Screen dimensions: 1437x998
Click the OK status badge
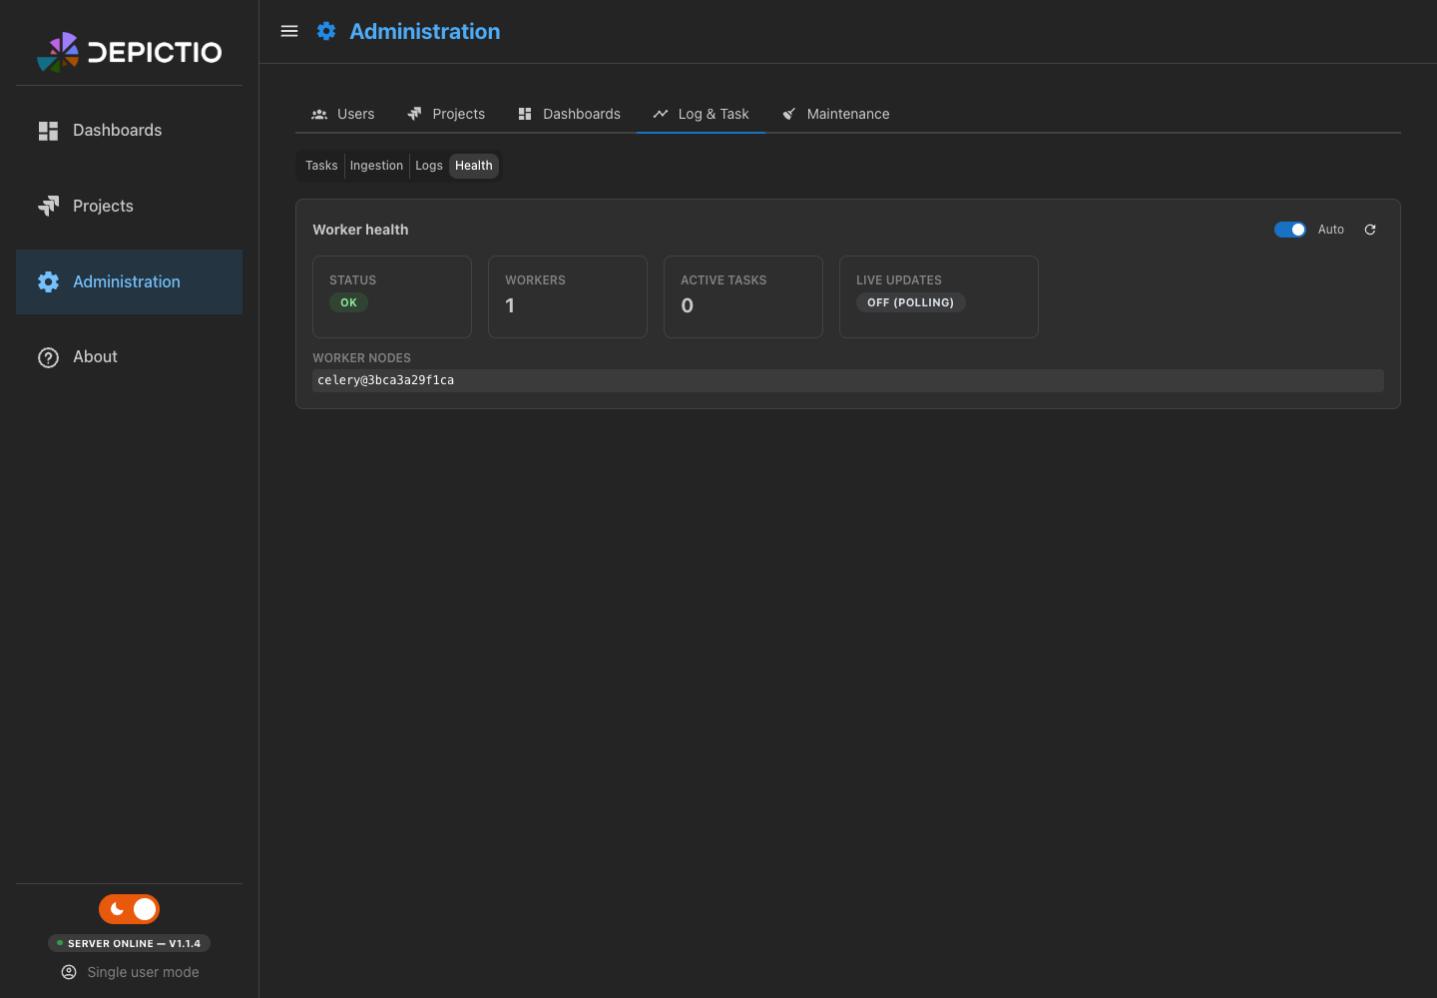(x=348, y=302)
